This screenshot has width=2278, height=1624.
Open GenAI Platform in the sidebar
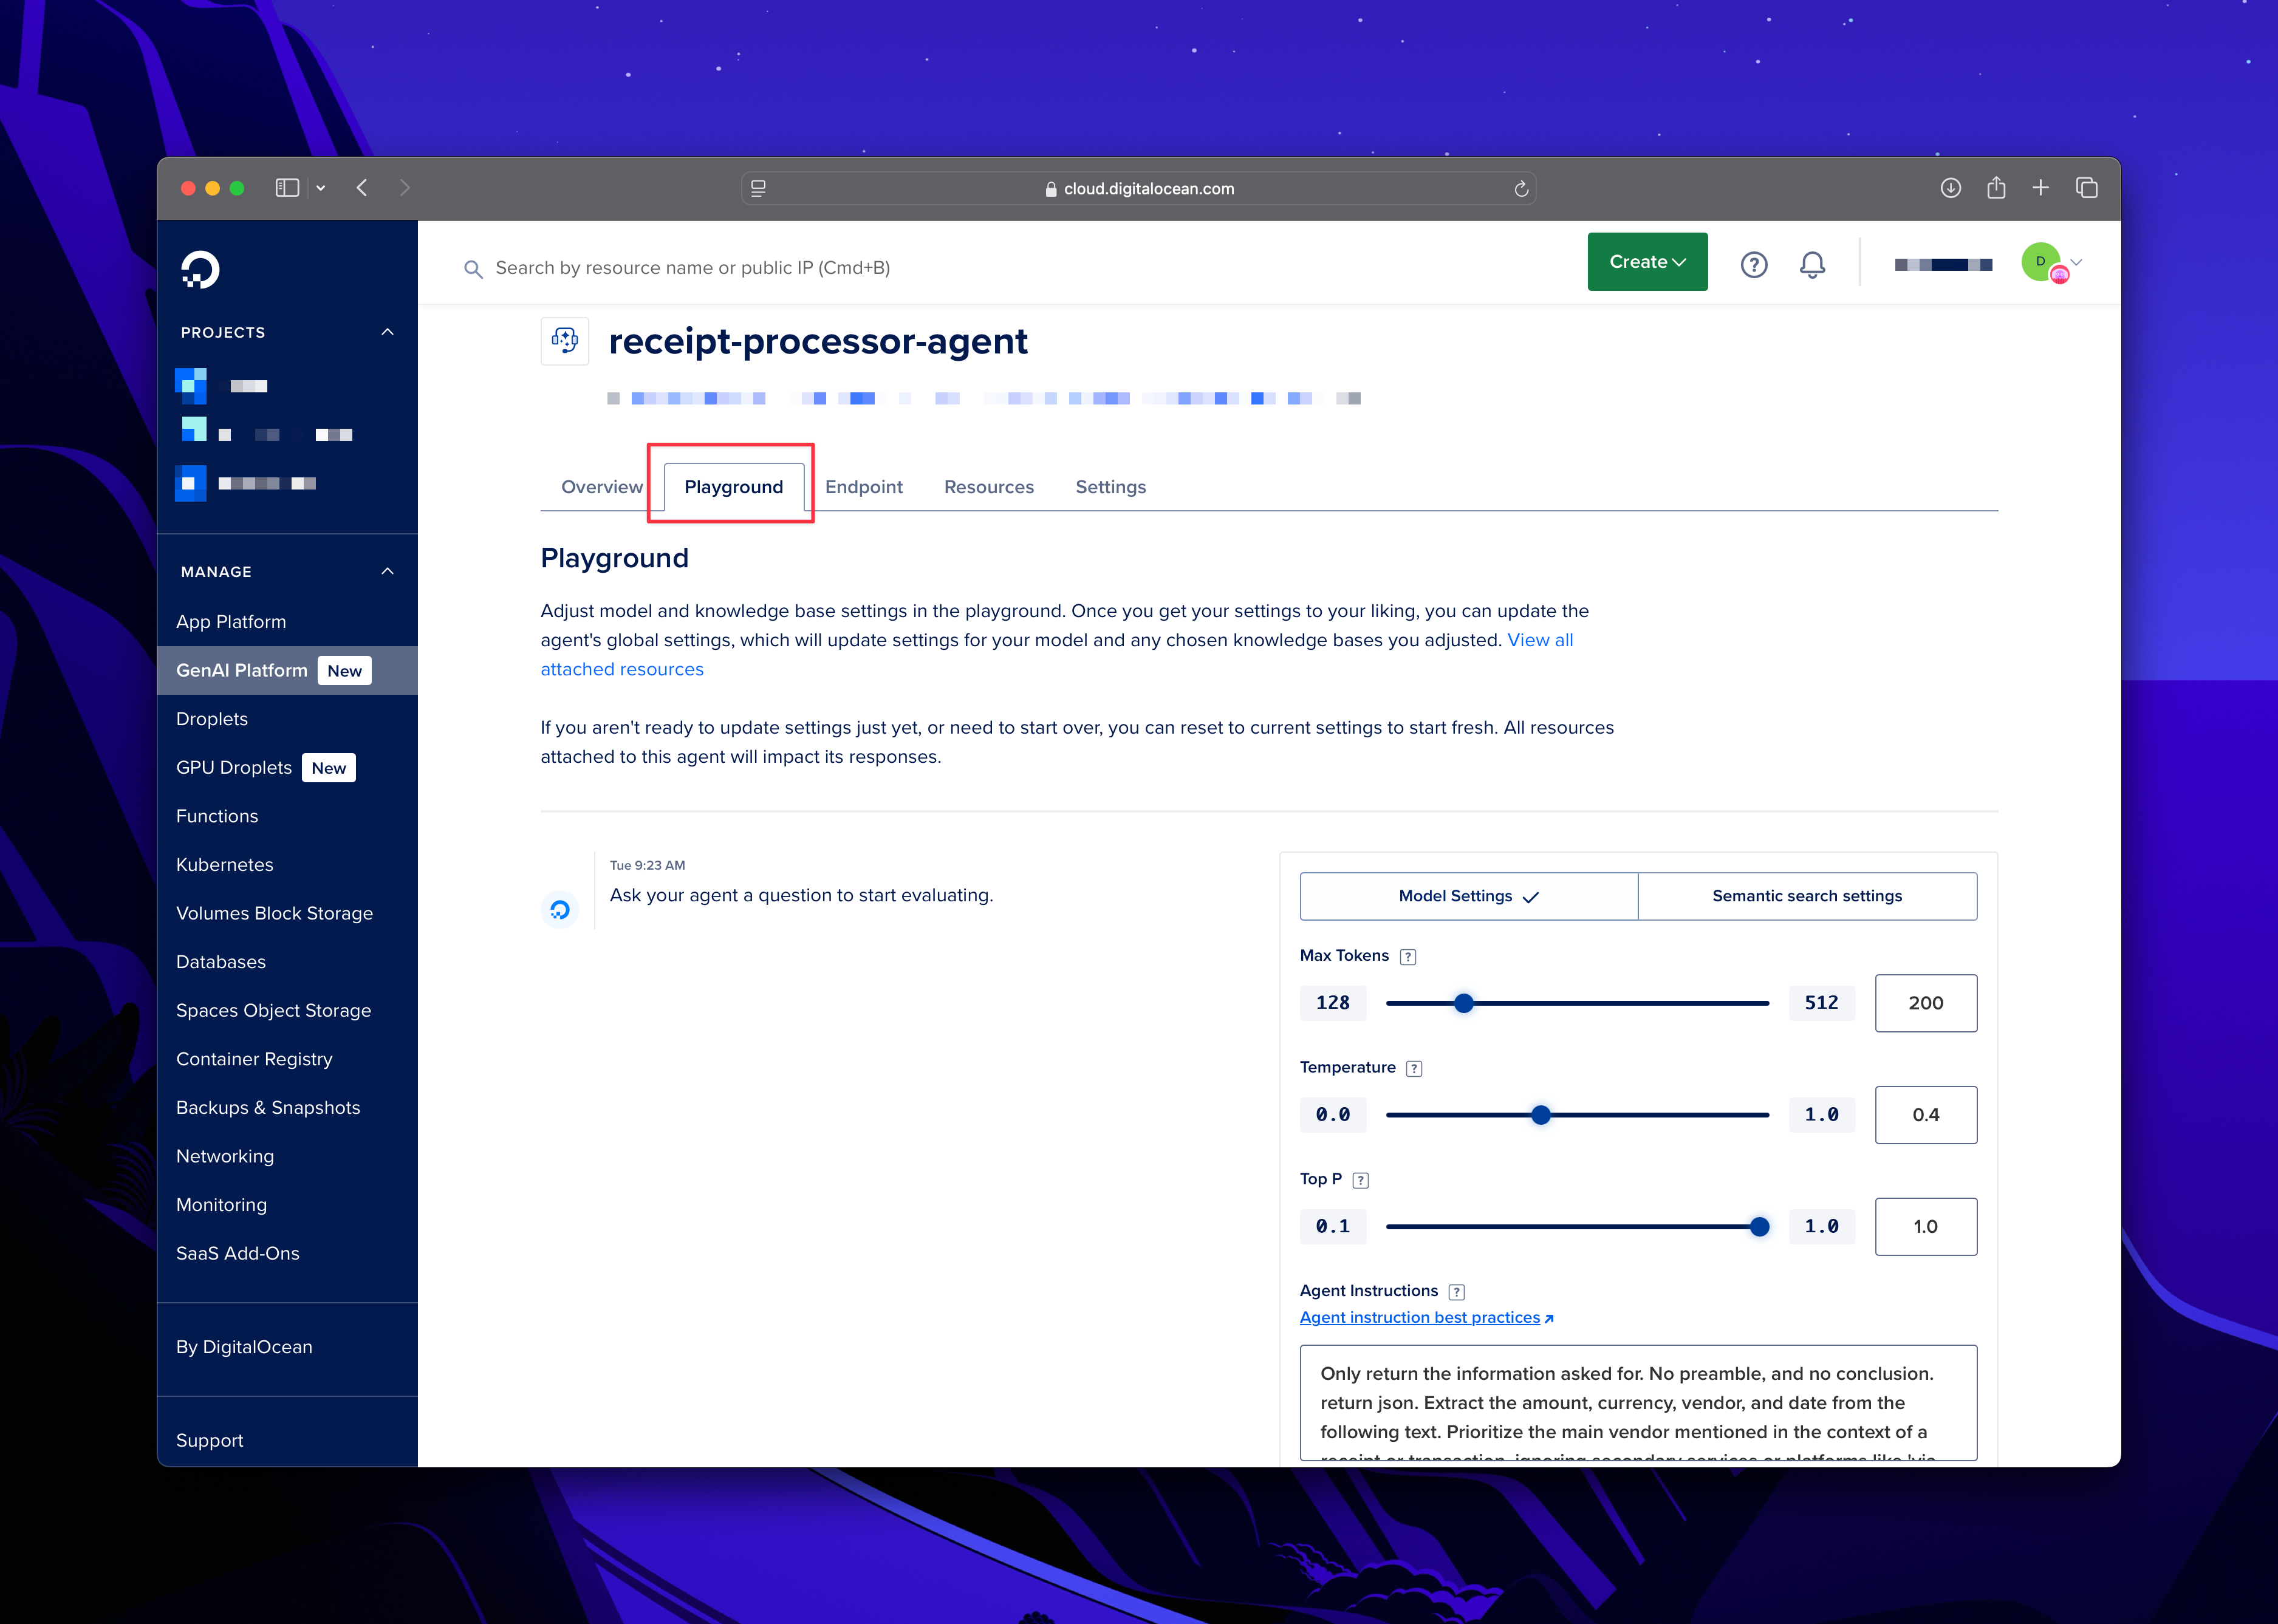[287, 670]
